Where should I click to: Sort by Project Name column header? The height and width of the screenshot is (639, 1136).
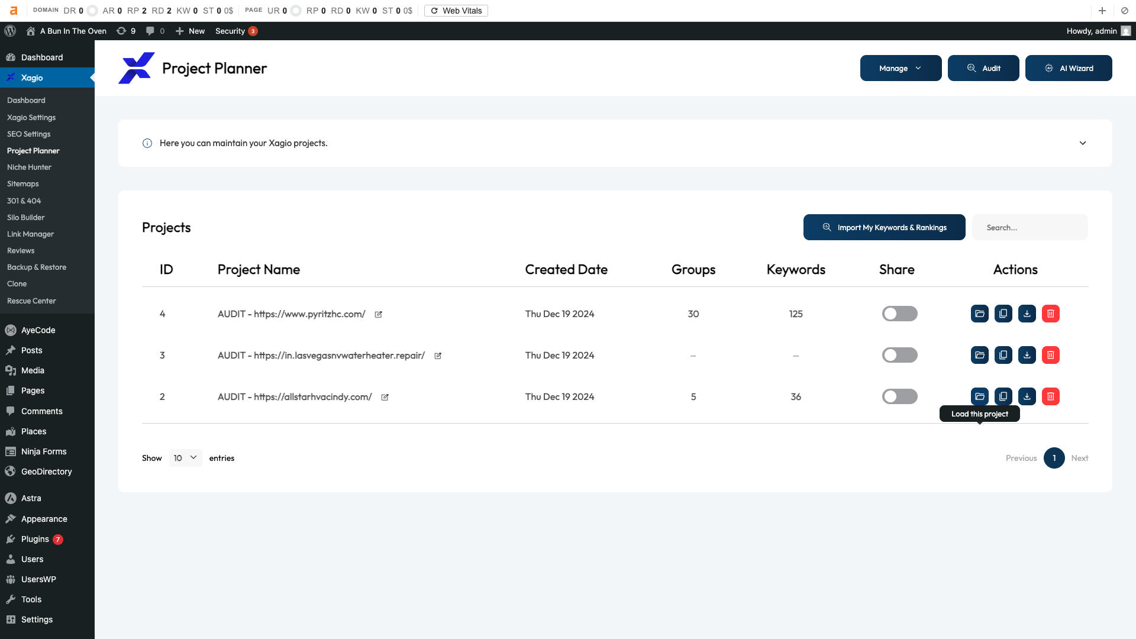point(259,269)
